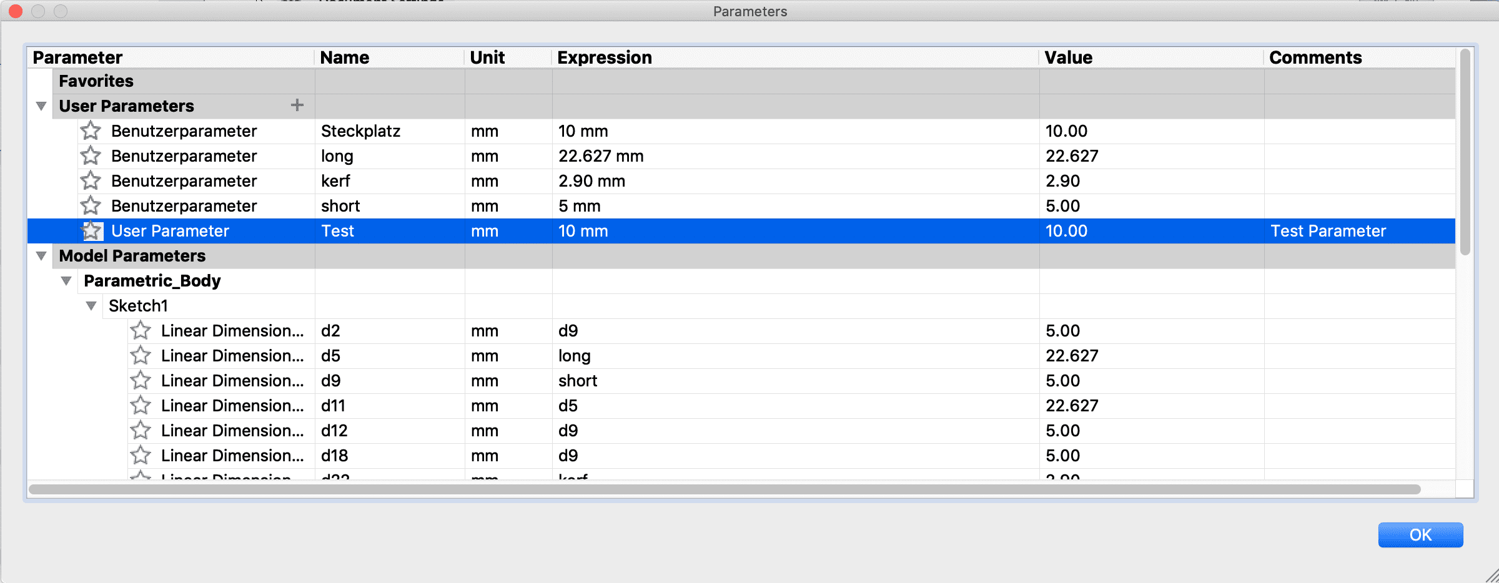Viewport: 1499px width, 583px height.
Task: Favorite the Steckplatz parameter star
Action: point(91,131)
